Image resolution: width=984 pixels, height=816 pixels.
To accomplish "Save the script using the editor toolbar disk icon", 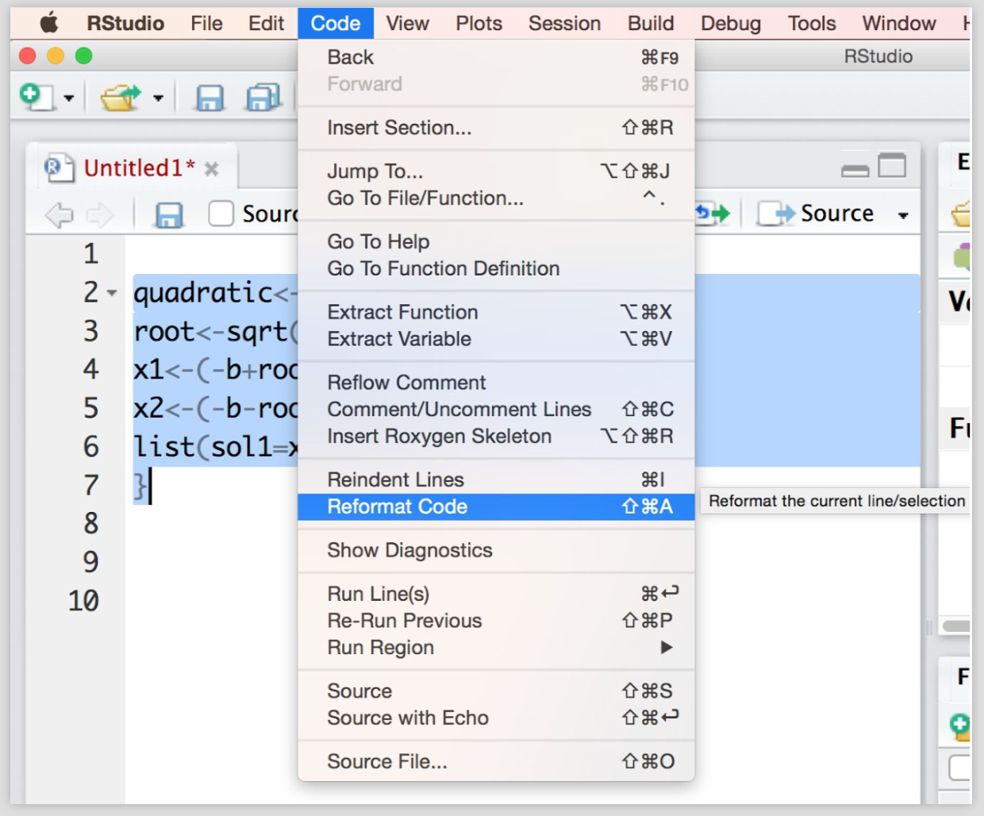I will [x=168, y=214].
